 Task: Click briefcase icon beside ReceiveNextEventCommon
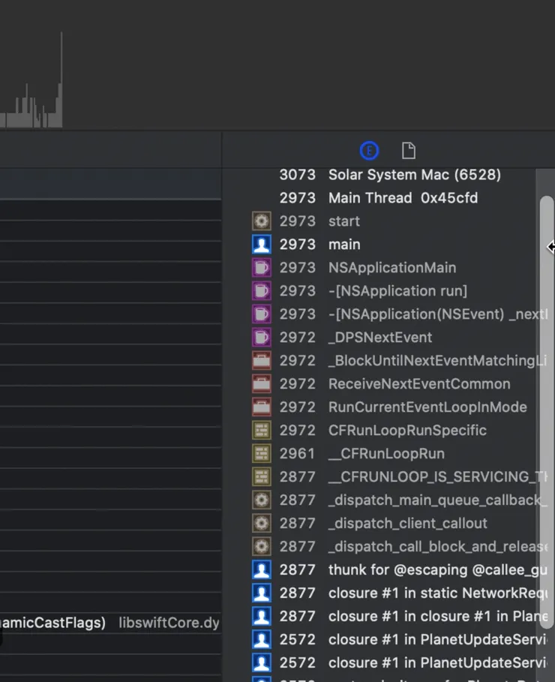(262, 383)
